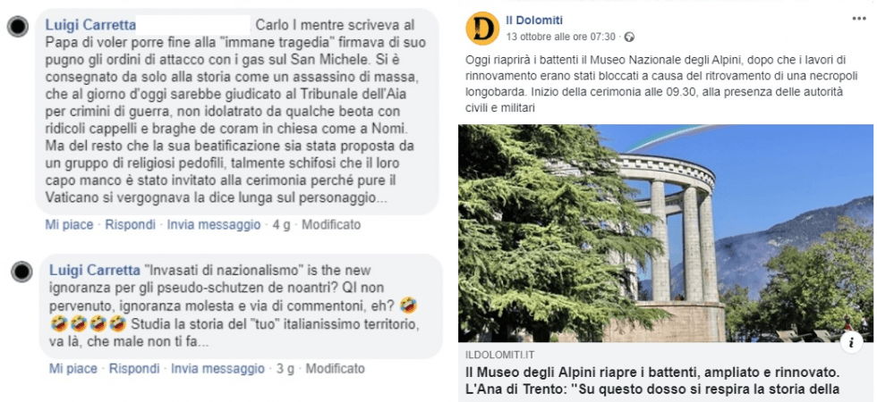The width and height of the screenshot is (877, 402).
Task: Click Il Dolomiti page logo avatar
Action: pos(482,28)
